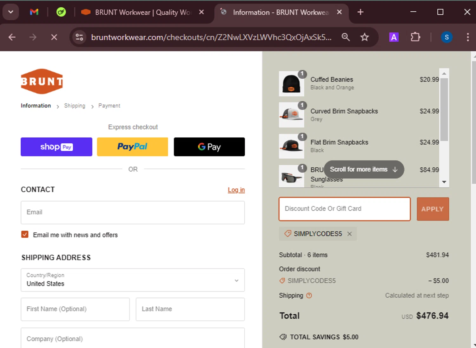The height and width of the screenshot is (348, 476).
Task: Open the purple A extension
Action: point(394,37)
